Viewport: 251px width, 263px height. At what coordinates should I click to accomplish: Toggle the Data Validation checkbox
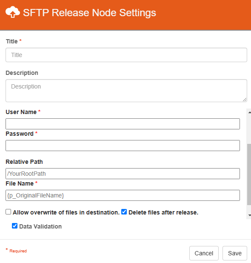pyautogui.click(x=14, y=226)
